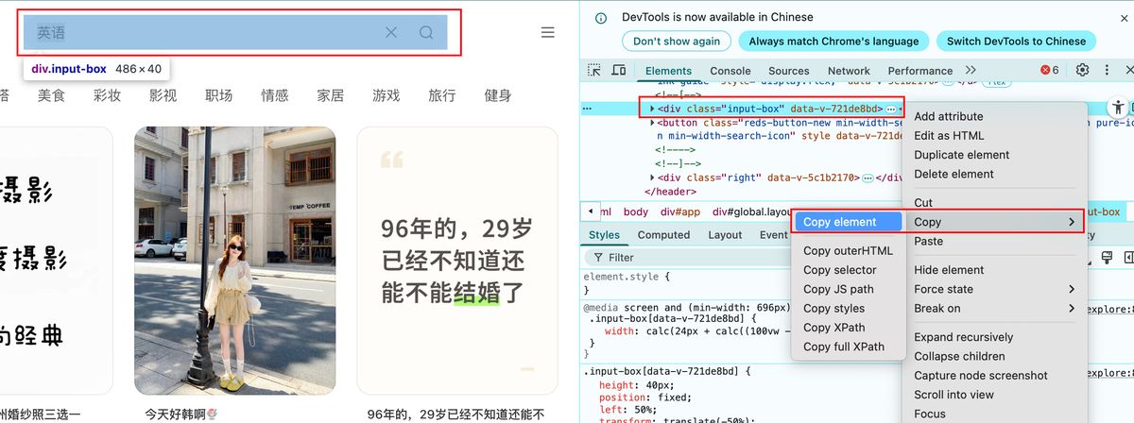Click the accessibility figure icon beside the context menu
This screenshot has height=423, width=1134.
pyautogui.click(x=1119, y=108)
